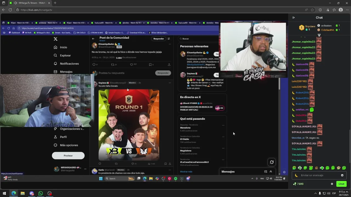The width and height of the screenshot is (351, 197).
Task: Go back from 'Post de la Comunidad'
Action: [x=93, y=39]
